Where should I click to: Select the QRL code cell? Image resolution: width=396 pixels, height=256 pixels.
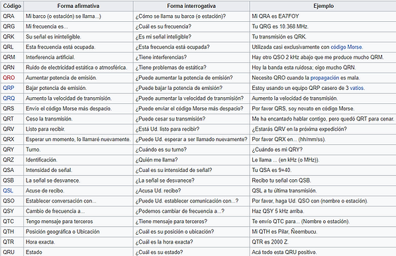12,47
